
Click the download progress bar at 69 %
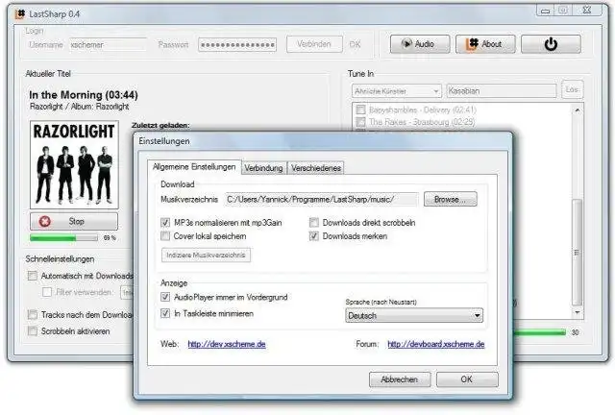pyautogui.click(x=64, y=237)
